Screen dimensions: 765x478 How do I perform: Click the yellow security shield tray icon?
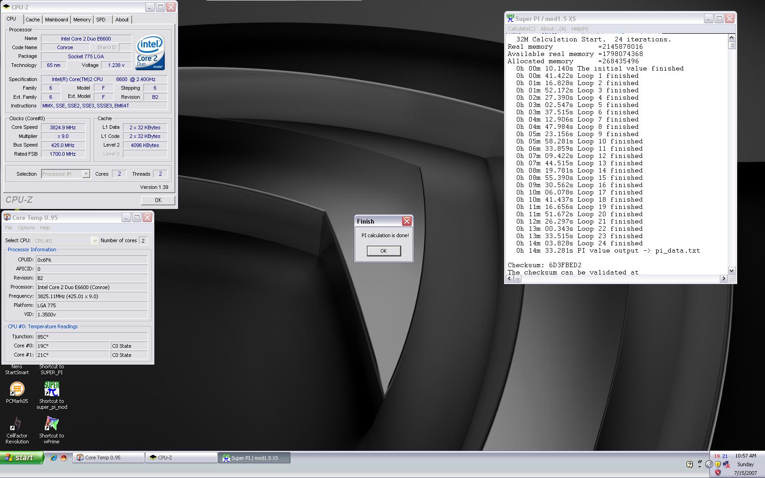(718, 464)
